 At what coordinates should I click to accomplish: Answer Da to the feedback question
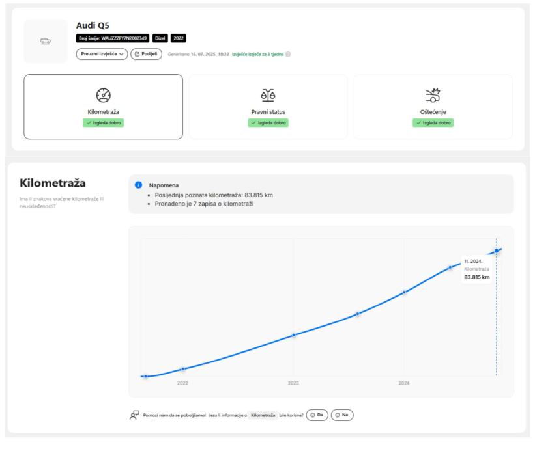point(317,415)
